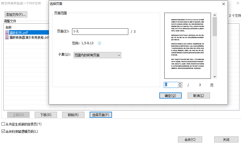Click 下移 to move file down
The height and width of the screenshot is (144, 241).
(46, 115)
